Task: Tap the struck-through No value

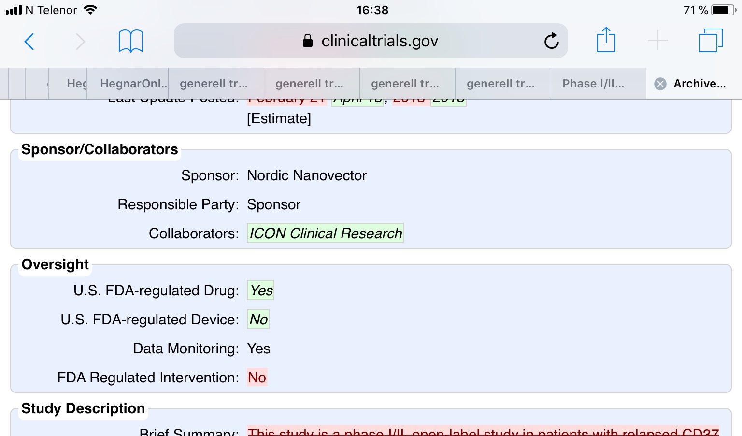Action: [x=257, y=378]
